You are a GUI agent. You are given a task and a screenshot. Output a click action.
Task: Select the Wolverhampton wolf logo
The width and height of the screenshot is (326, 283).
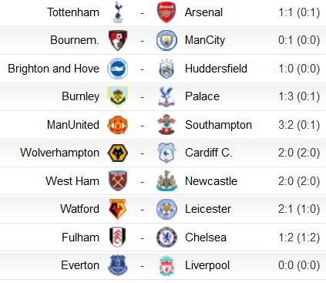coord(118,153)
